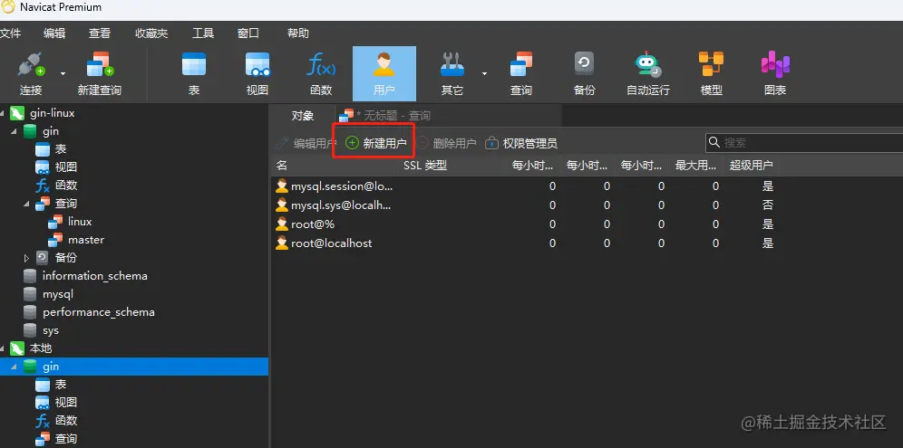Click the user icon beside root@localhost

[282, 243]
